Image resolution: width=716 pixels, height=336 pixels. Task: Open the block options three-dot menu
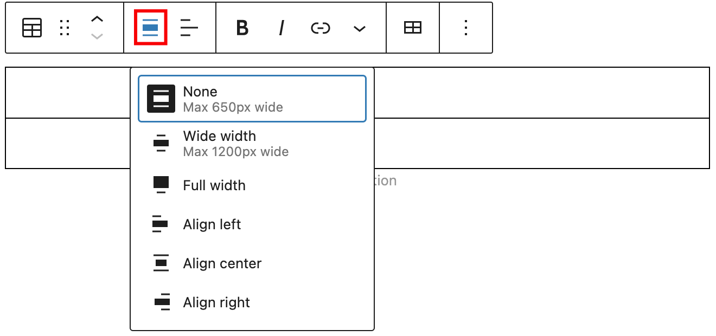click(x=465, y=28)
